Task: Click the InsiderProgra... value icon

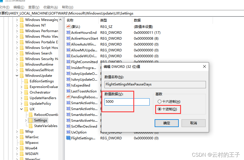Action: point(68,68)
